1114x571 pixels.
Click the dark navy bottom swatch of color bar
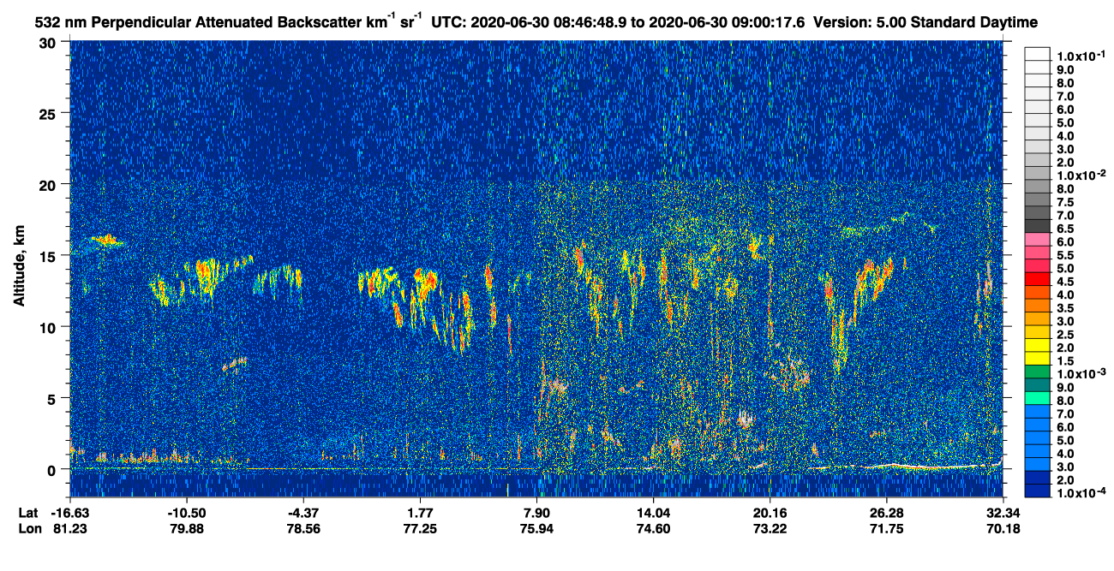point(1038,491)
